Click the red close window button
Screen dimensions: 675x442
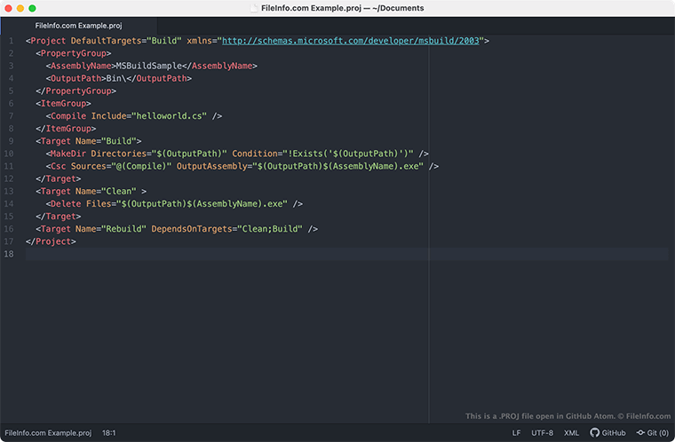pyautogui.click(x=10, y=8)
